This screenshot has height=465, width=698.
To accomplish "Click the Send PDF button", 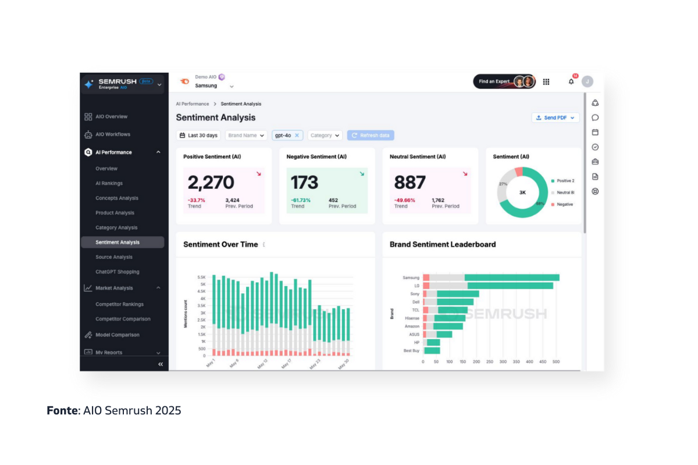I will point(555,118).
